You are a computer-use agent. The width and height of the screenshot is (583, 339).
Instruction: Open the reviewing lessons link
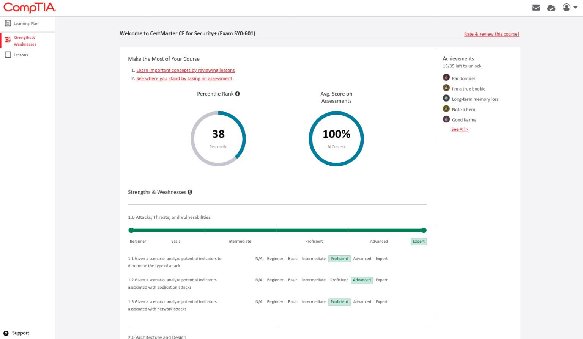[185, 71]
